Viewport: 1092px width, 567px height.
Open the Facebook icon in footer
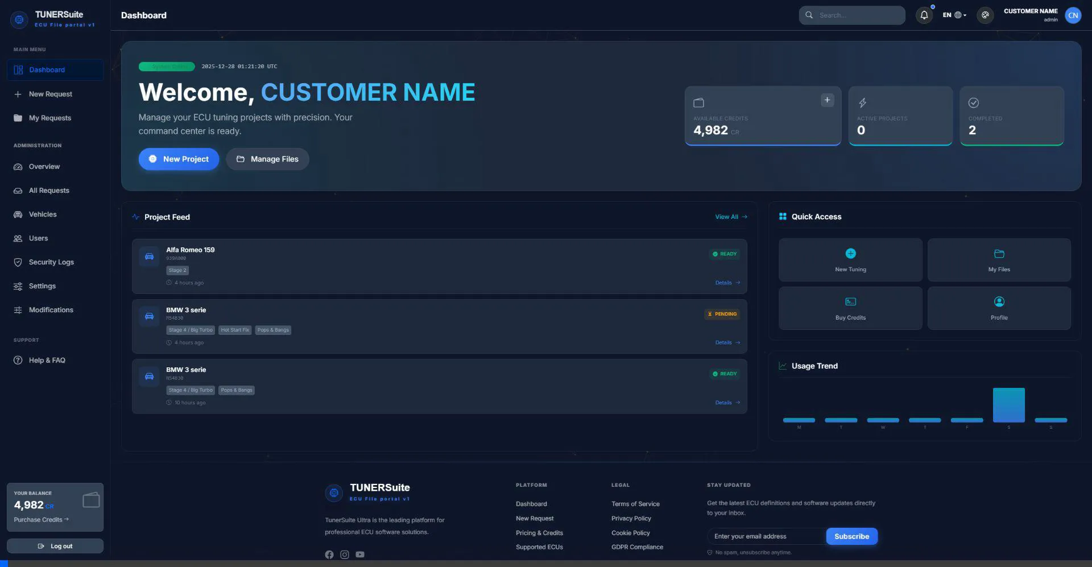[329, 554]
